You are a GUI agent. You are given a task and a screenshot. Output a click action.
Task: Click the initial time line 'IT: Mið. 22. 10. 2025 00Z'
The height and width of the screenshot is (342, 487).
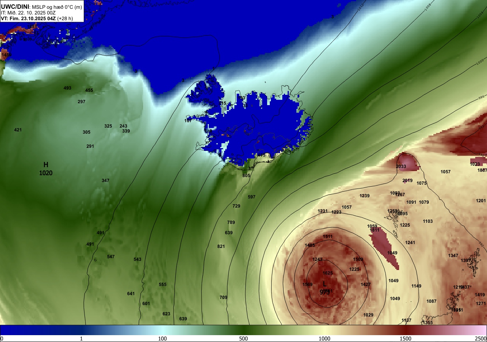coord(28,13)
